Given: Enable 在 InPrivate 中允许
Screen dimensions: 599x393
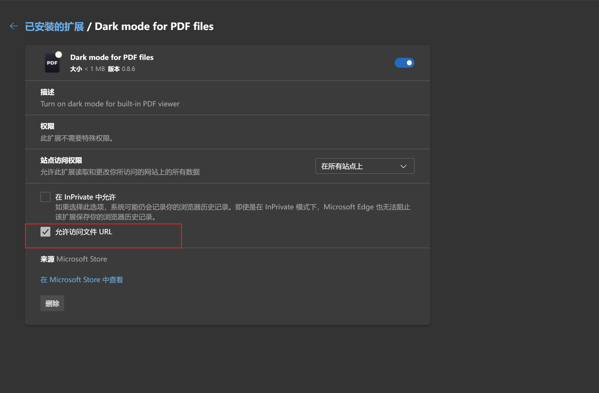Looking at the screenshot, I should (45, 197).
